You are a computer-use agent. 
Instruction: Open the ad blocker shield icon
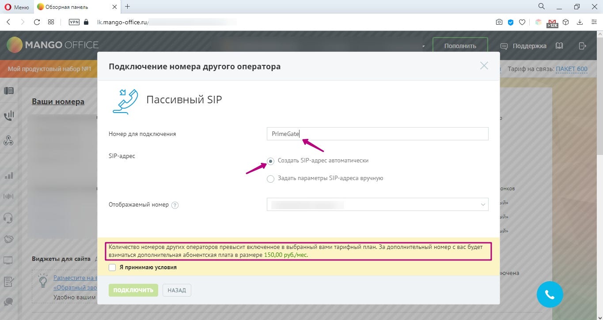click(510, 22)
